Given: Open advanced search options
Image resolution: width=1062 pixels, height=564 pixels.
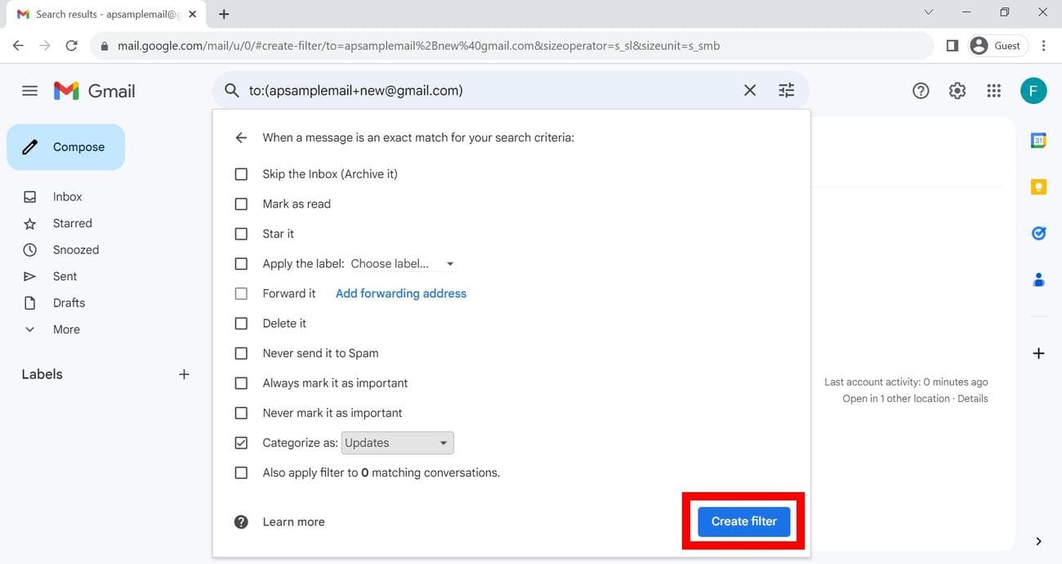Looking at the screenshot, I should coord(785,90).
